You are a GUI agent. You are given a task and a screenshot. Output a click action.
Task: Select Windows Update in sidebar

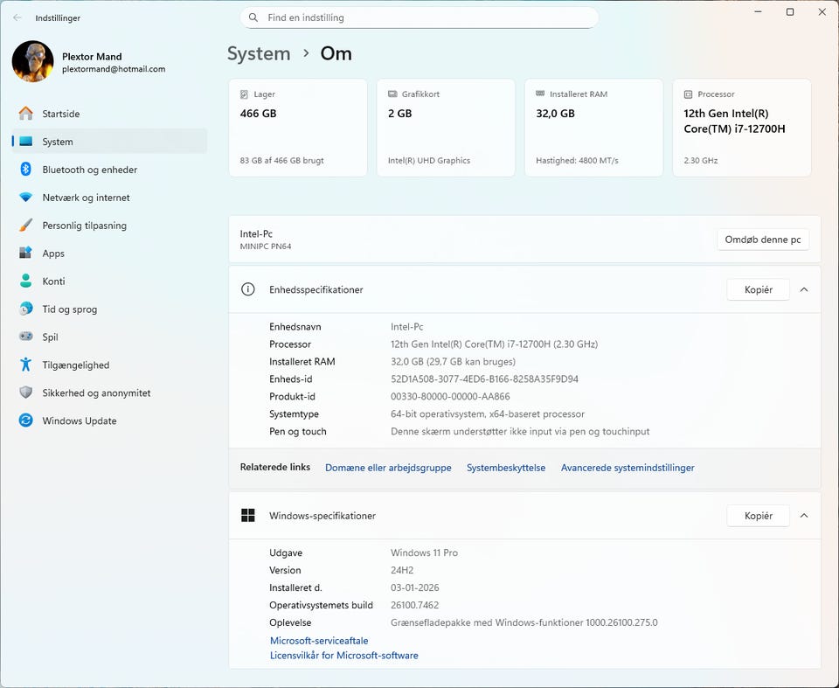[x=109, y=420]
